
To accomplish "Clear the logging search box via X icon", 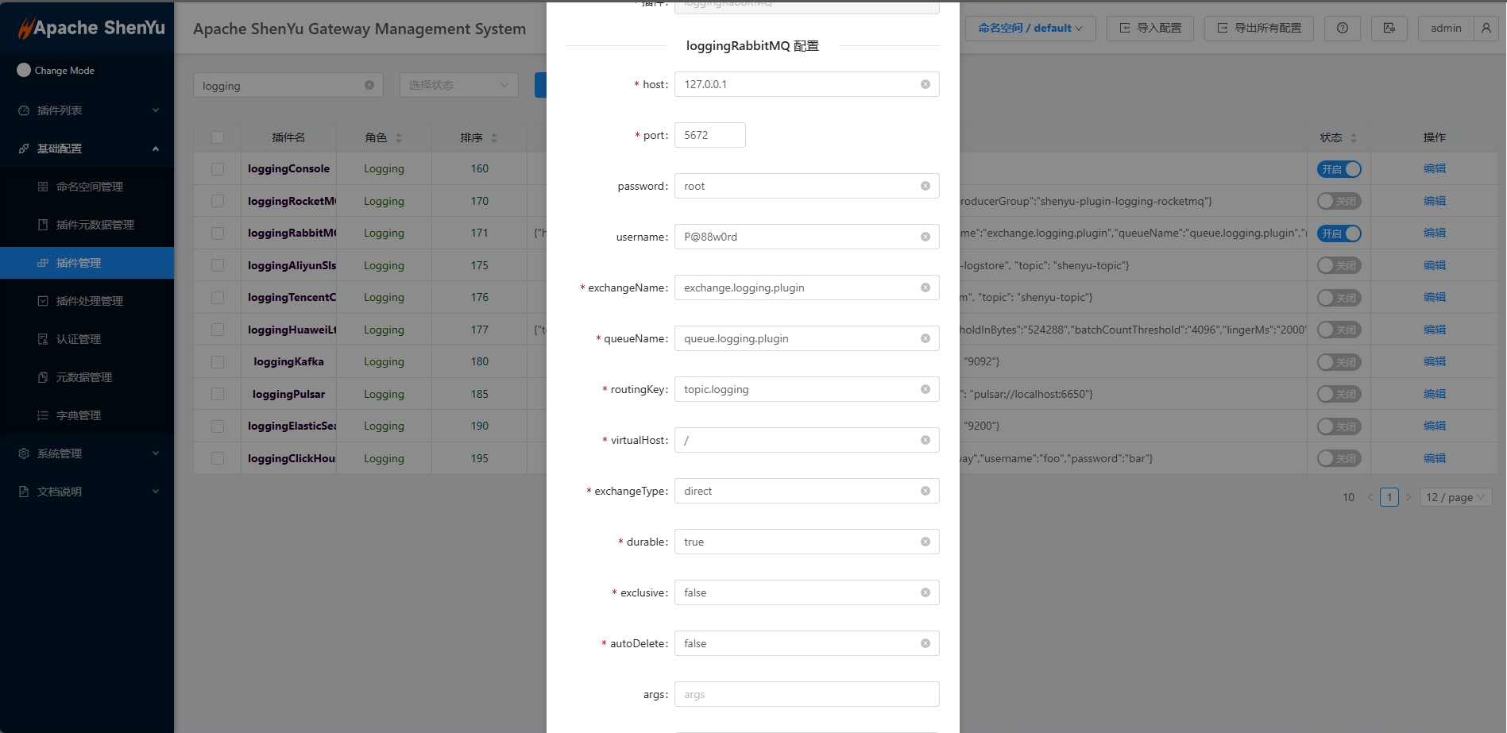I will [x=369, y=85].
